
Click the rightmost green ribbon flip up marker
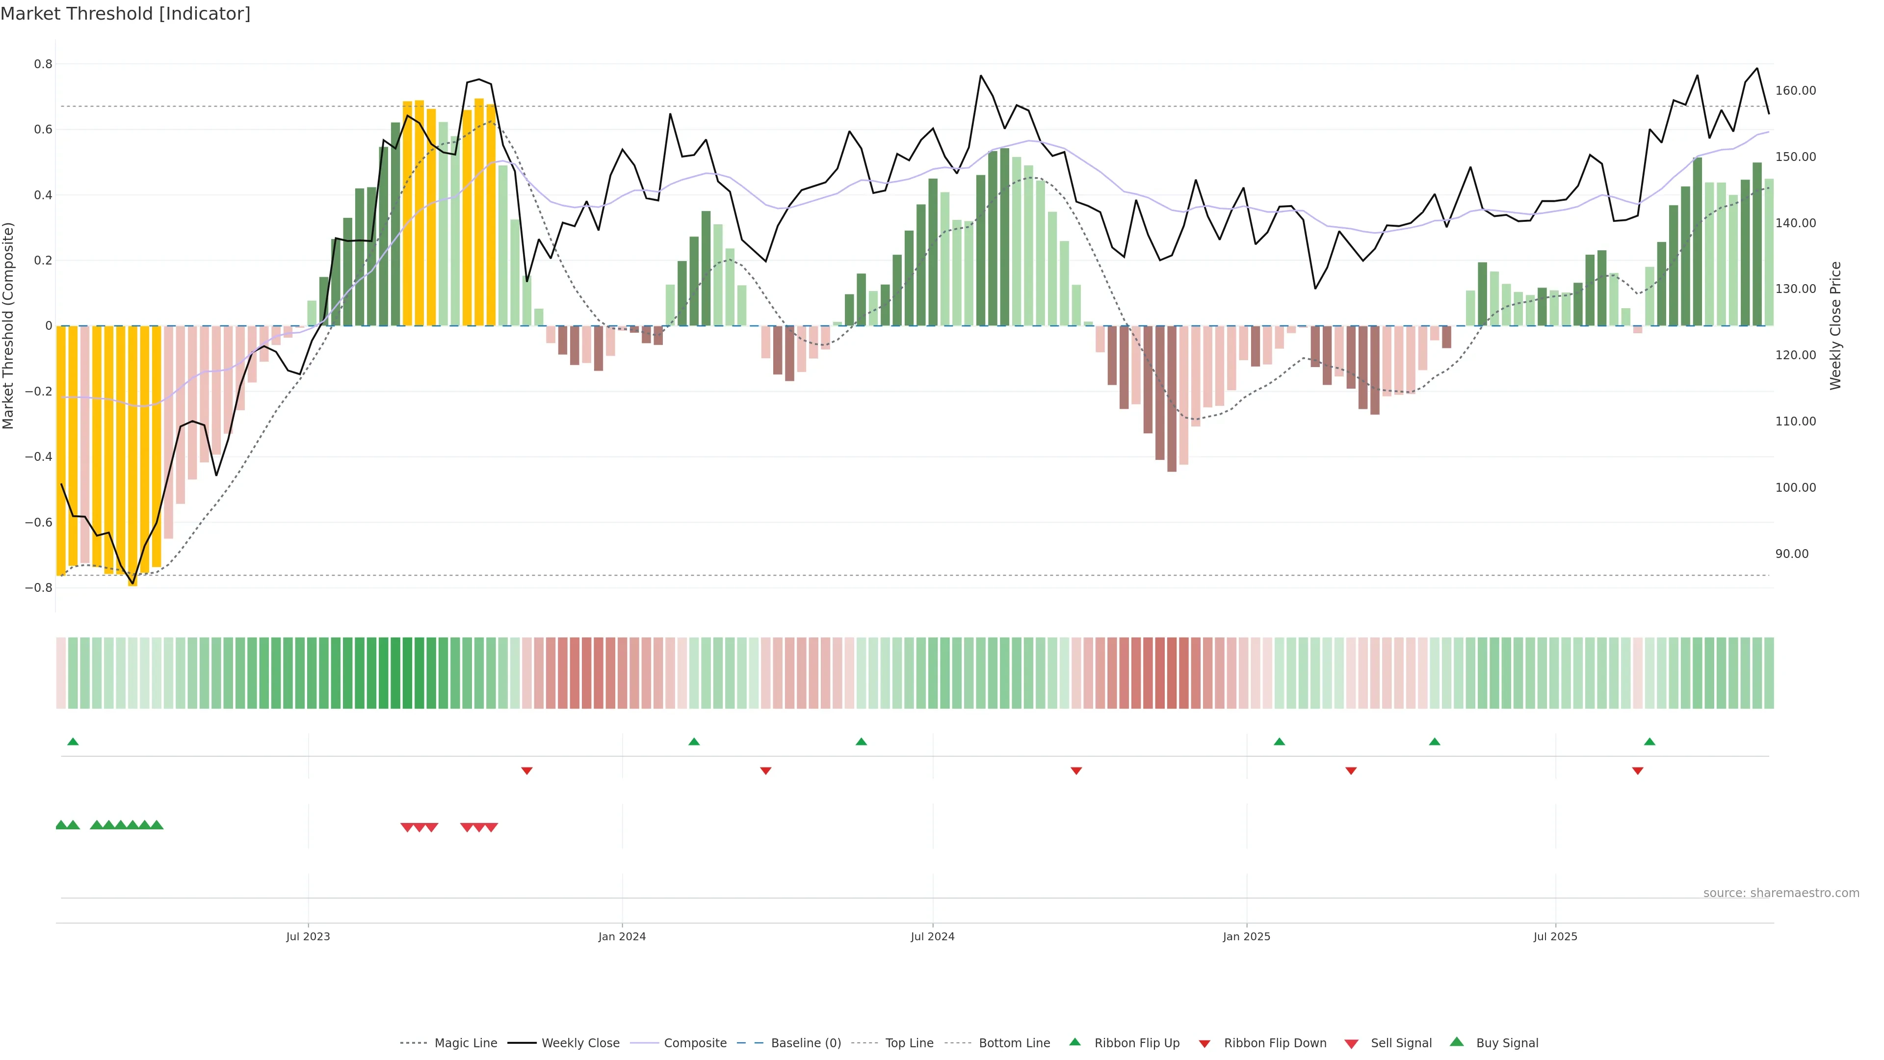tap(1649, 742)
